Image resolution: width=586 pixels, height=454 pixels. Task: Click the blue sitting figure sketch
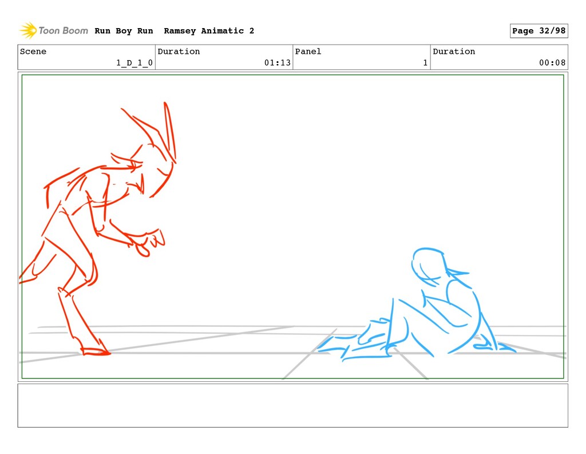coord(417,303)
